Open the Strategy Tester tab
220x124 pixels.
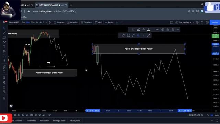(59, 121)
